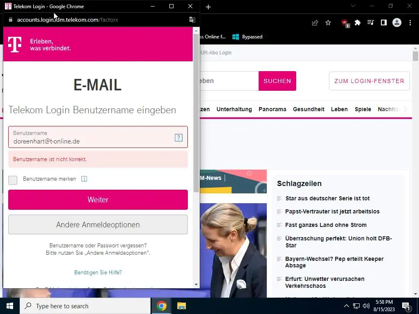
Task: Open the Benötigen Sie Hilfe? link
Action: click(x=98, y=272)
